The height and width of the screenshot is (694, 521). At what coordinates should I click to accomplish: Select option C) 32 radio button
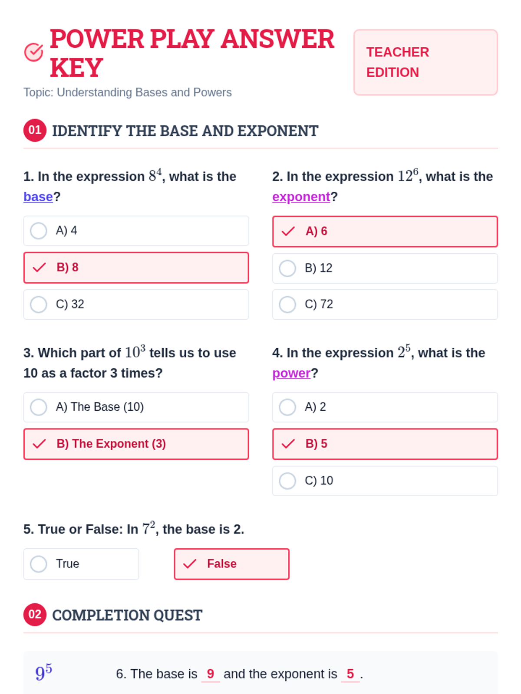39,304
